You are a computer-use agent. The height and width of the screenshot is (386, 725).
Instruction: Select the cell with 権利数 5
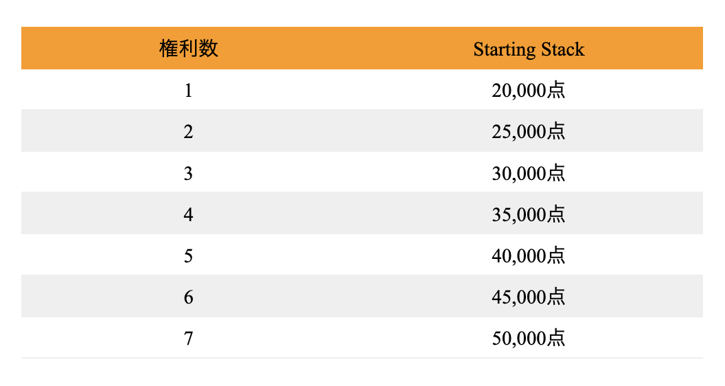pos(188,256)
